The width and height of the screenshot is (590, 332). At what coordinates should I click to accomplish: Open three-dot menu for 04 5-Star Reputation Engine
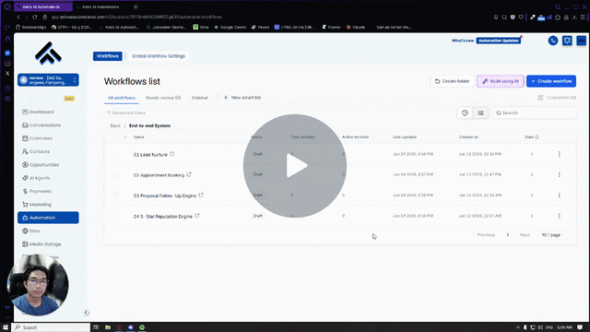[x=560, y=216]
